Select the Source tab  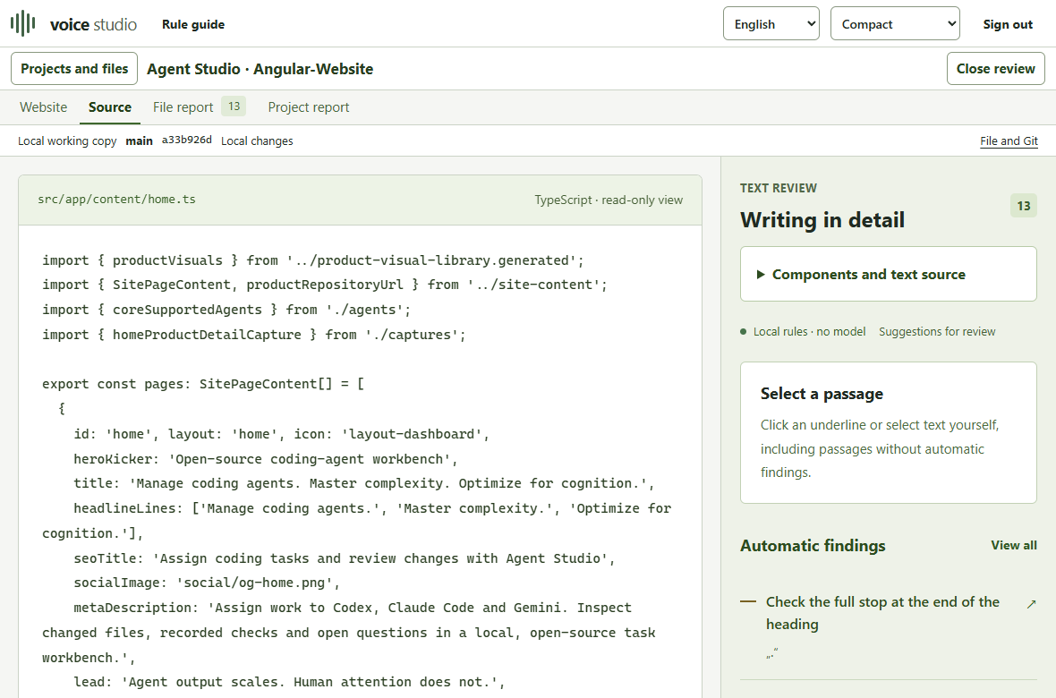pos(110,107)
